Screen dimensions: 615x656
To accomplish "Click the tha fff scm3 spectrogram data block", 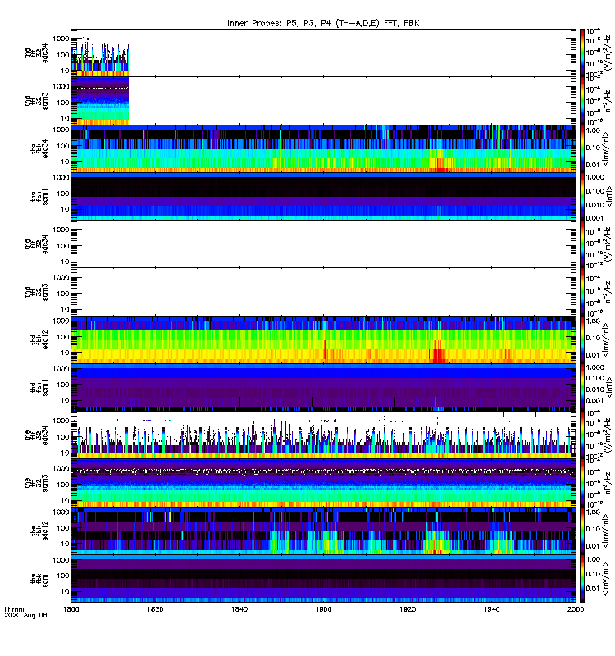I will pos(99,101).
